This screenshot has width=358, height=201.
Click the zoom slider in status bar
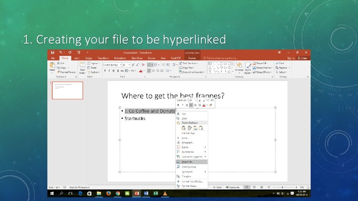(285, 187)
